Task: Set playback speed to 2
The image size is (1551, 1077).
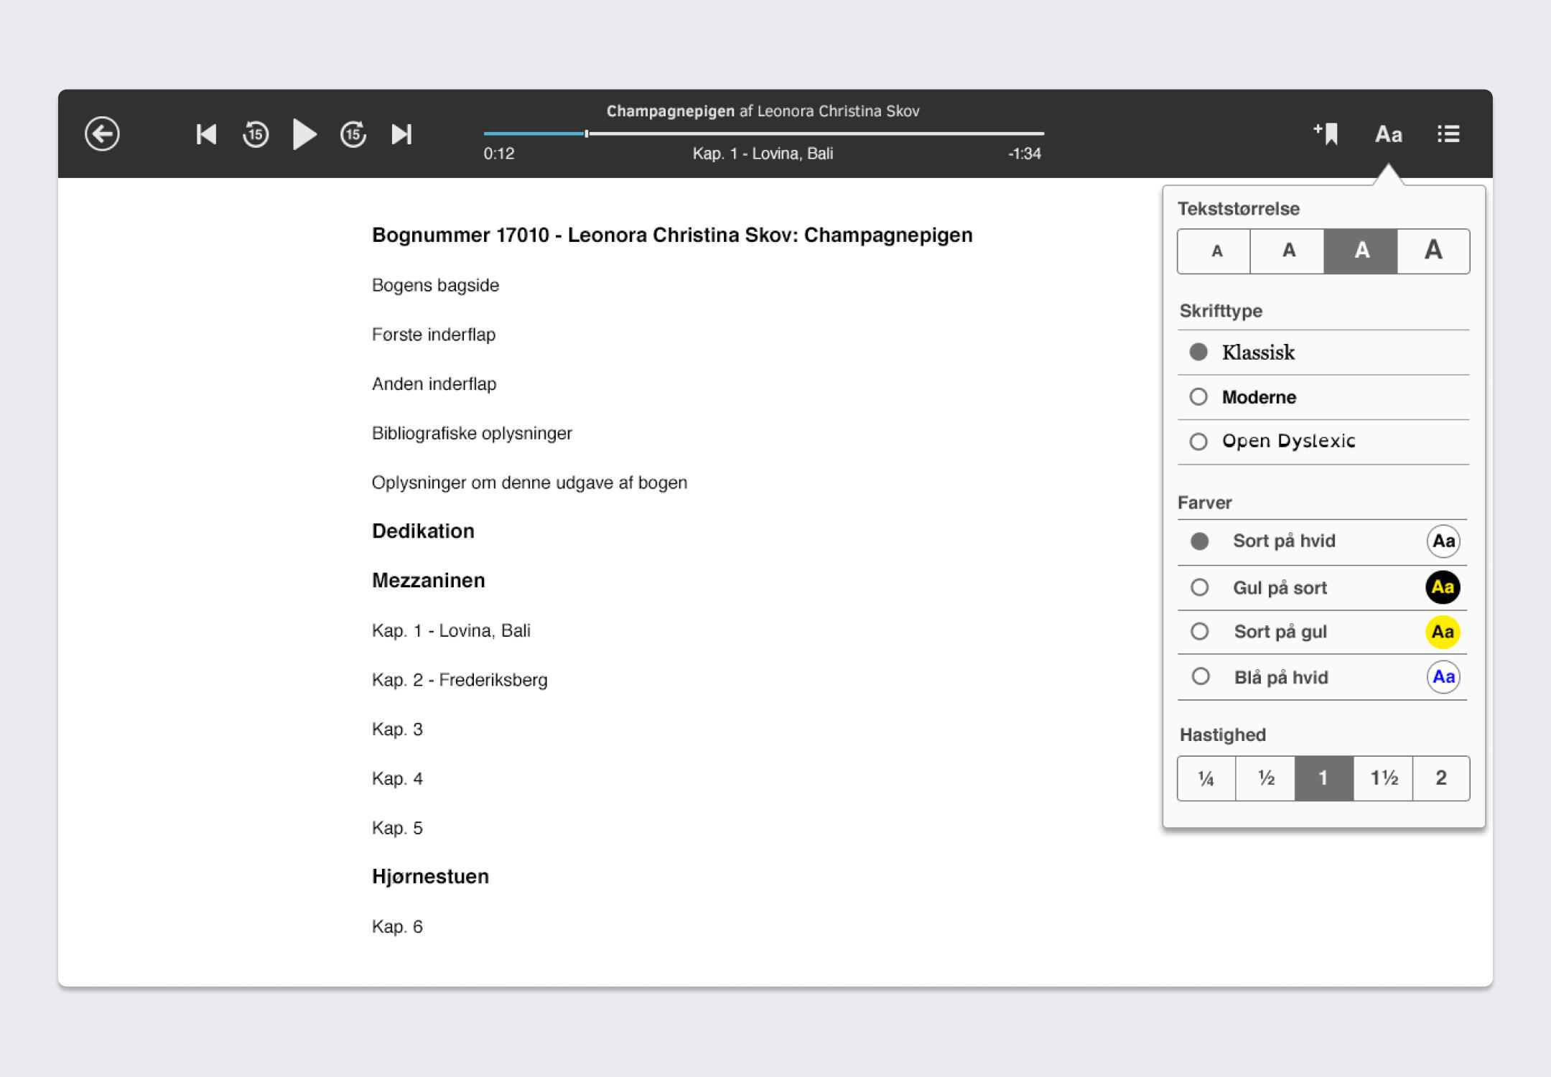Action: (x=1441, y=778)
